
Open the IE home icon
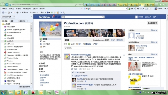click(160, 5)
